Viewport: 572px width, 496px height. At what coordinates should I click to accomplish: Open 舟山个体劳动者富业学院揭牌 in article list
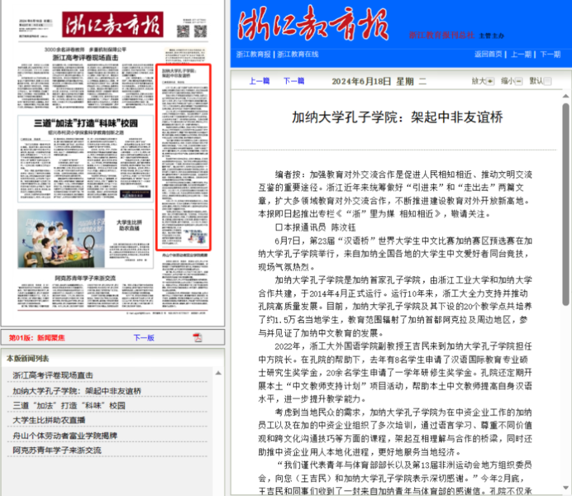click(65, 436)
